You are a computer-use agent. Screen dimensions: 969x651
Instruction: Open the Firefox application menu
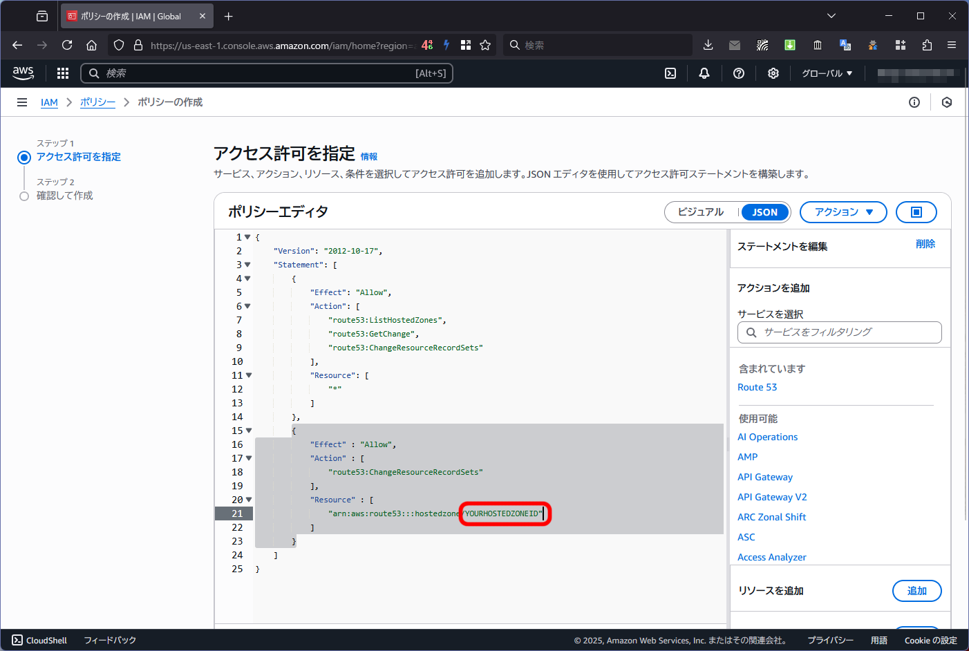point(952,45)
